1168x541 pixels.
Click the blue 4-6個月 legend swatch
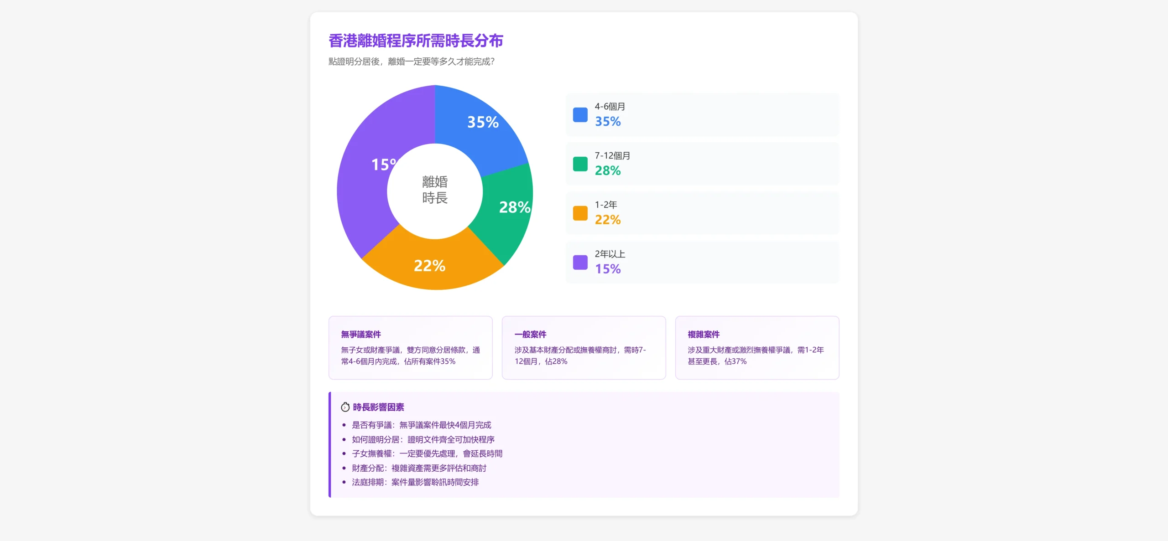580,114
